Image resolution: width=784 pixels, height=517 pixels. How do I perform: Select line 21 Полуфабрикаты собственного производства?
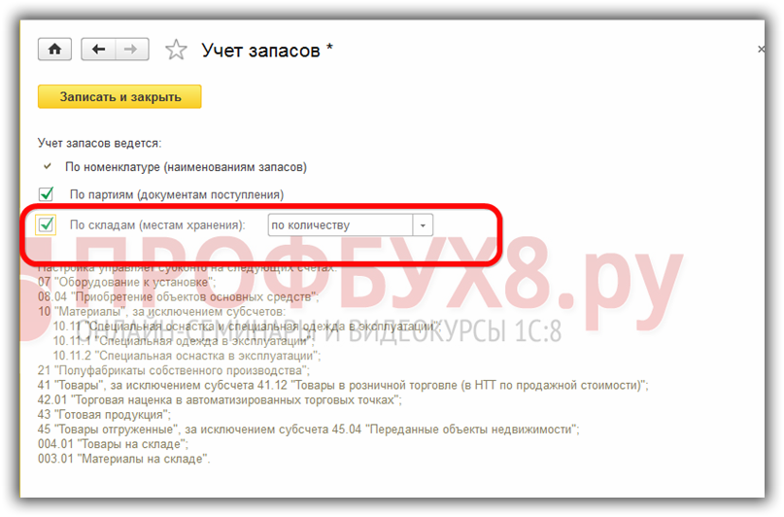(x=174, y=370)
